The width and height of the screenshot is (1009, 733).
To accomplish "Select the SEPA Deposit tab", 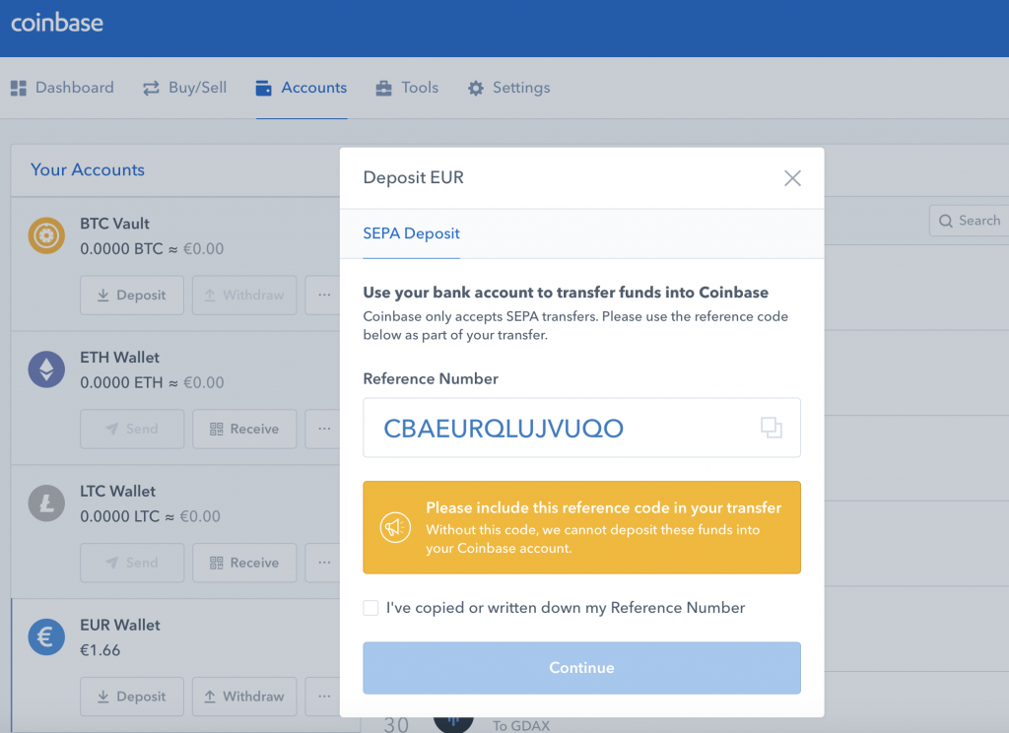I will click(x=411, y=233).
